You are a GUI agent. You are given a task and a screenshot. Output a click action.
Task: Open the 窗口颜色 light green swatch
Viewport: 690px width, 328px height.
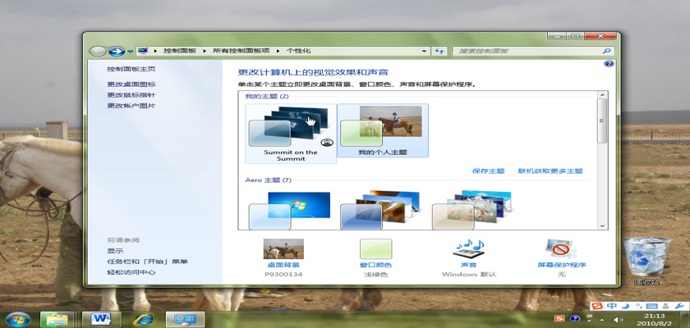click(375, 249)
